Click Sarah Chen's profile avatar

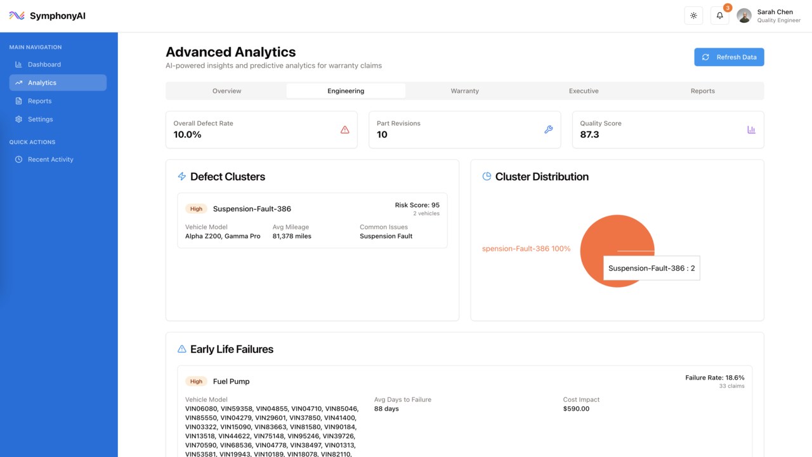click(744, 16)
